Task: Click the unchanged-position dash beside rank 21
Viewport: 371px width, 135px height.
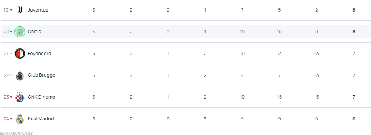Action: tap(11, 54)
